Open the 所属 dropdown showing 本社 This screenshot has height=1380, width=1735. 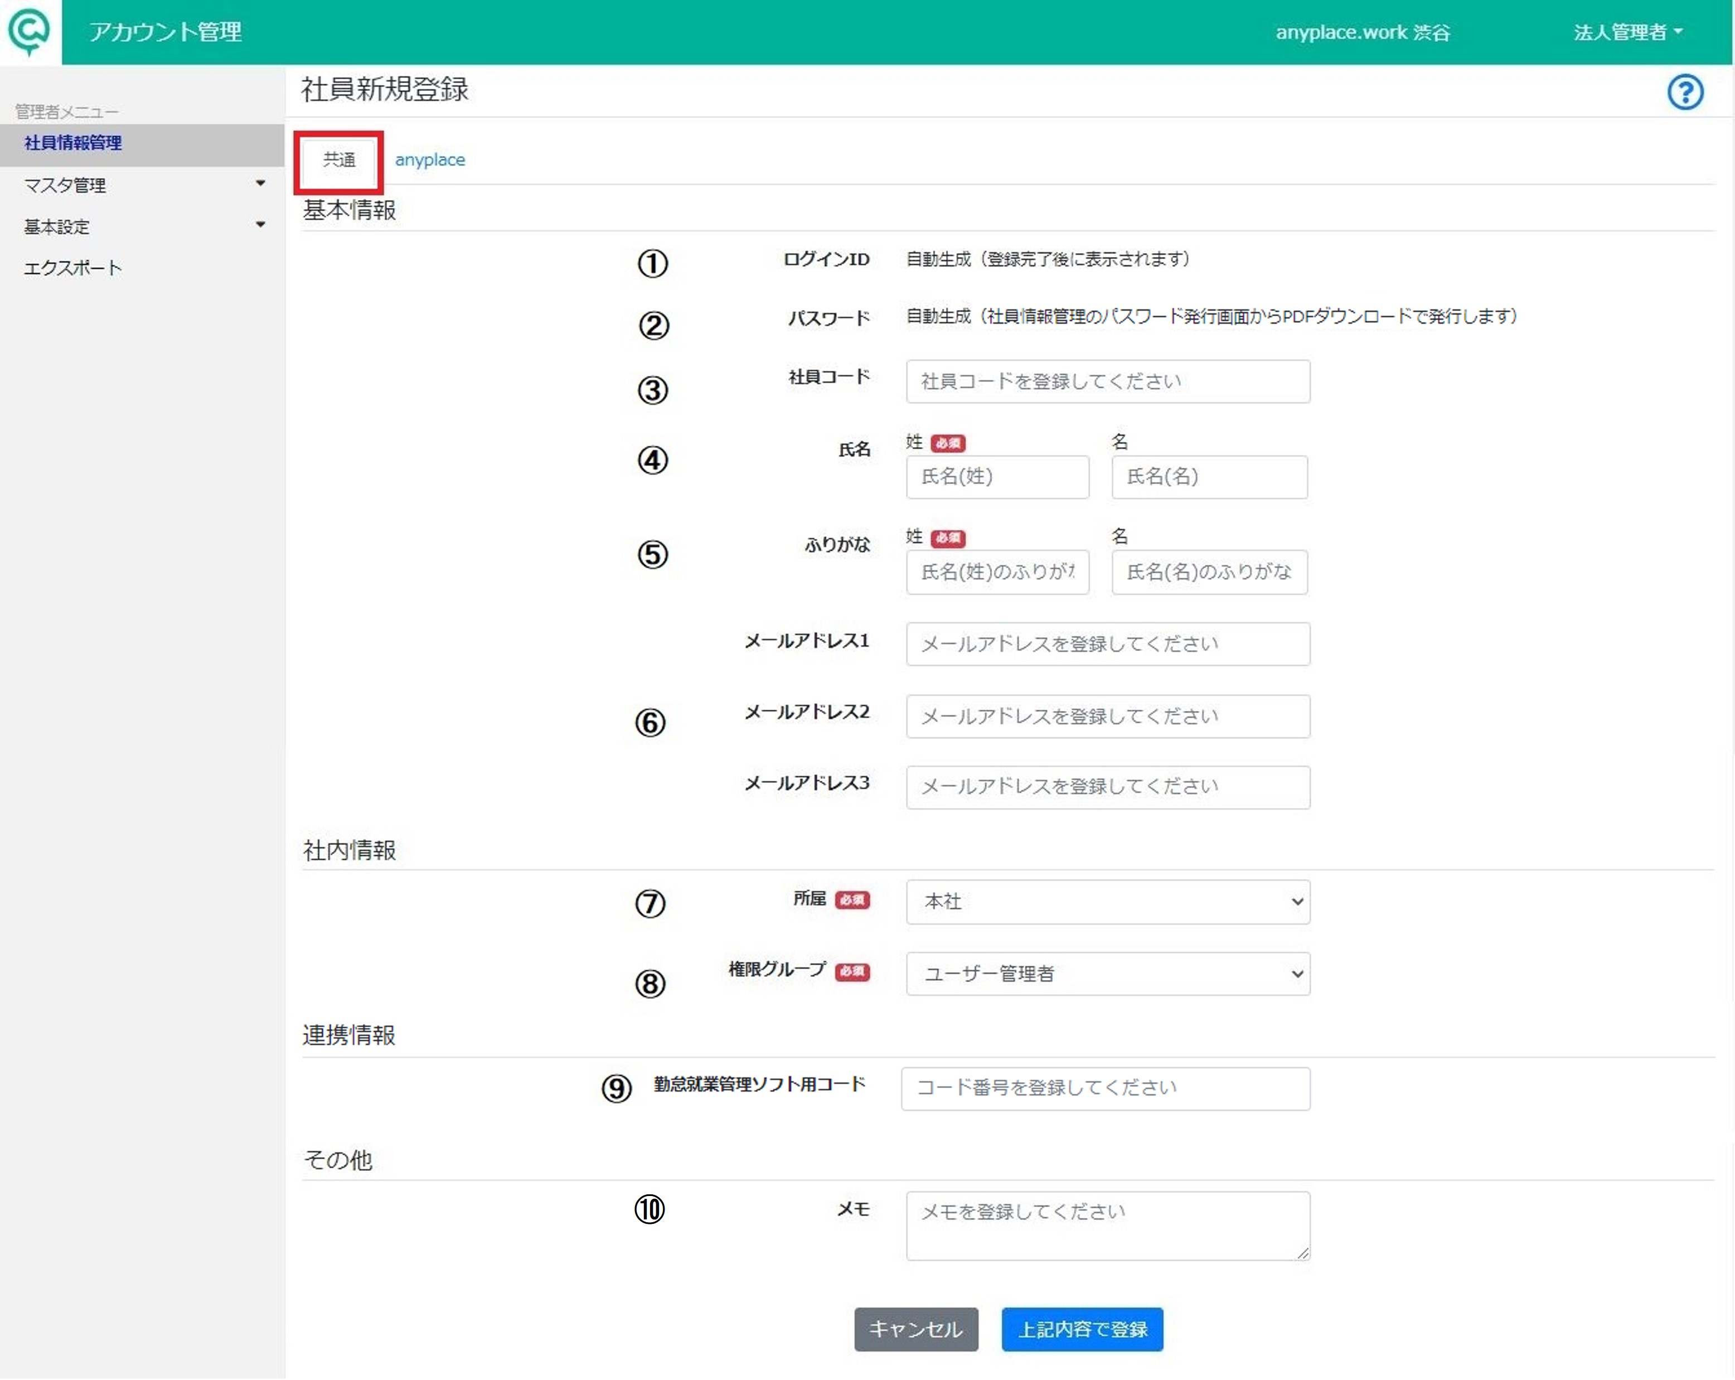pyautogui.click(x=1107, y=902)
